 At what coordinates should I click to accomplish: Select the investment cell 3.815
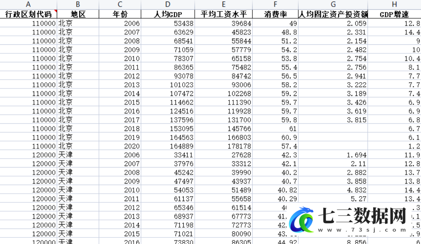[x=333, y=120]
